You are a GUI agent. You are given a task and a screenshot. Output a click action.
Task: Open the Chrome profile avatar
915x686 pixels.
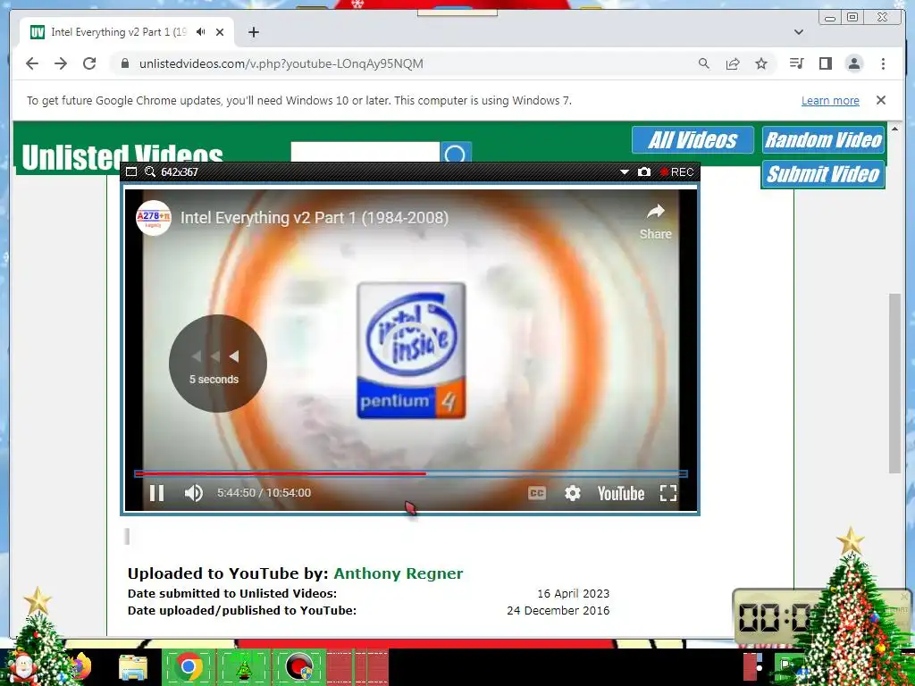[853, 63]
